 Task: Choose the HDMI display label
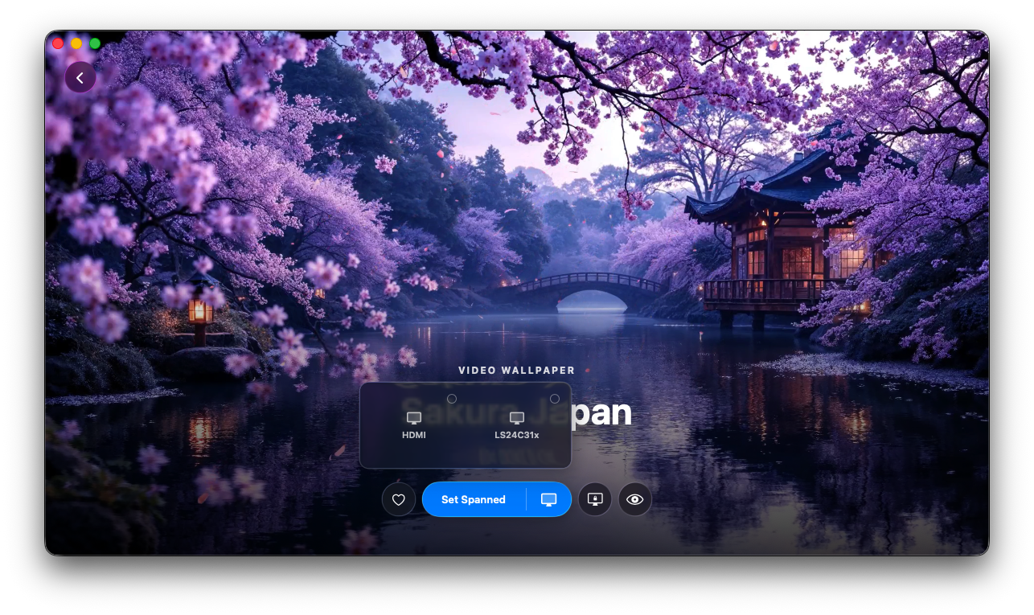click(x=414, y=435)
